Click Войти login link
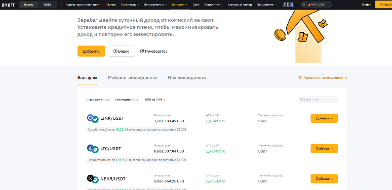 pyautogui.click(x=367, y=5)
